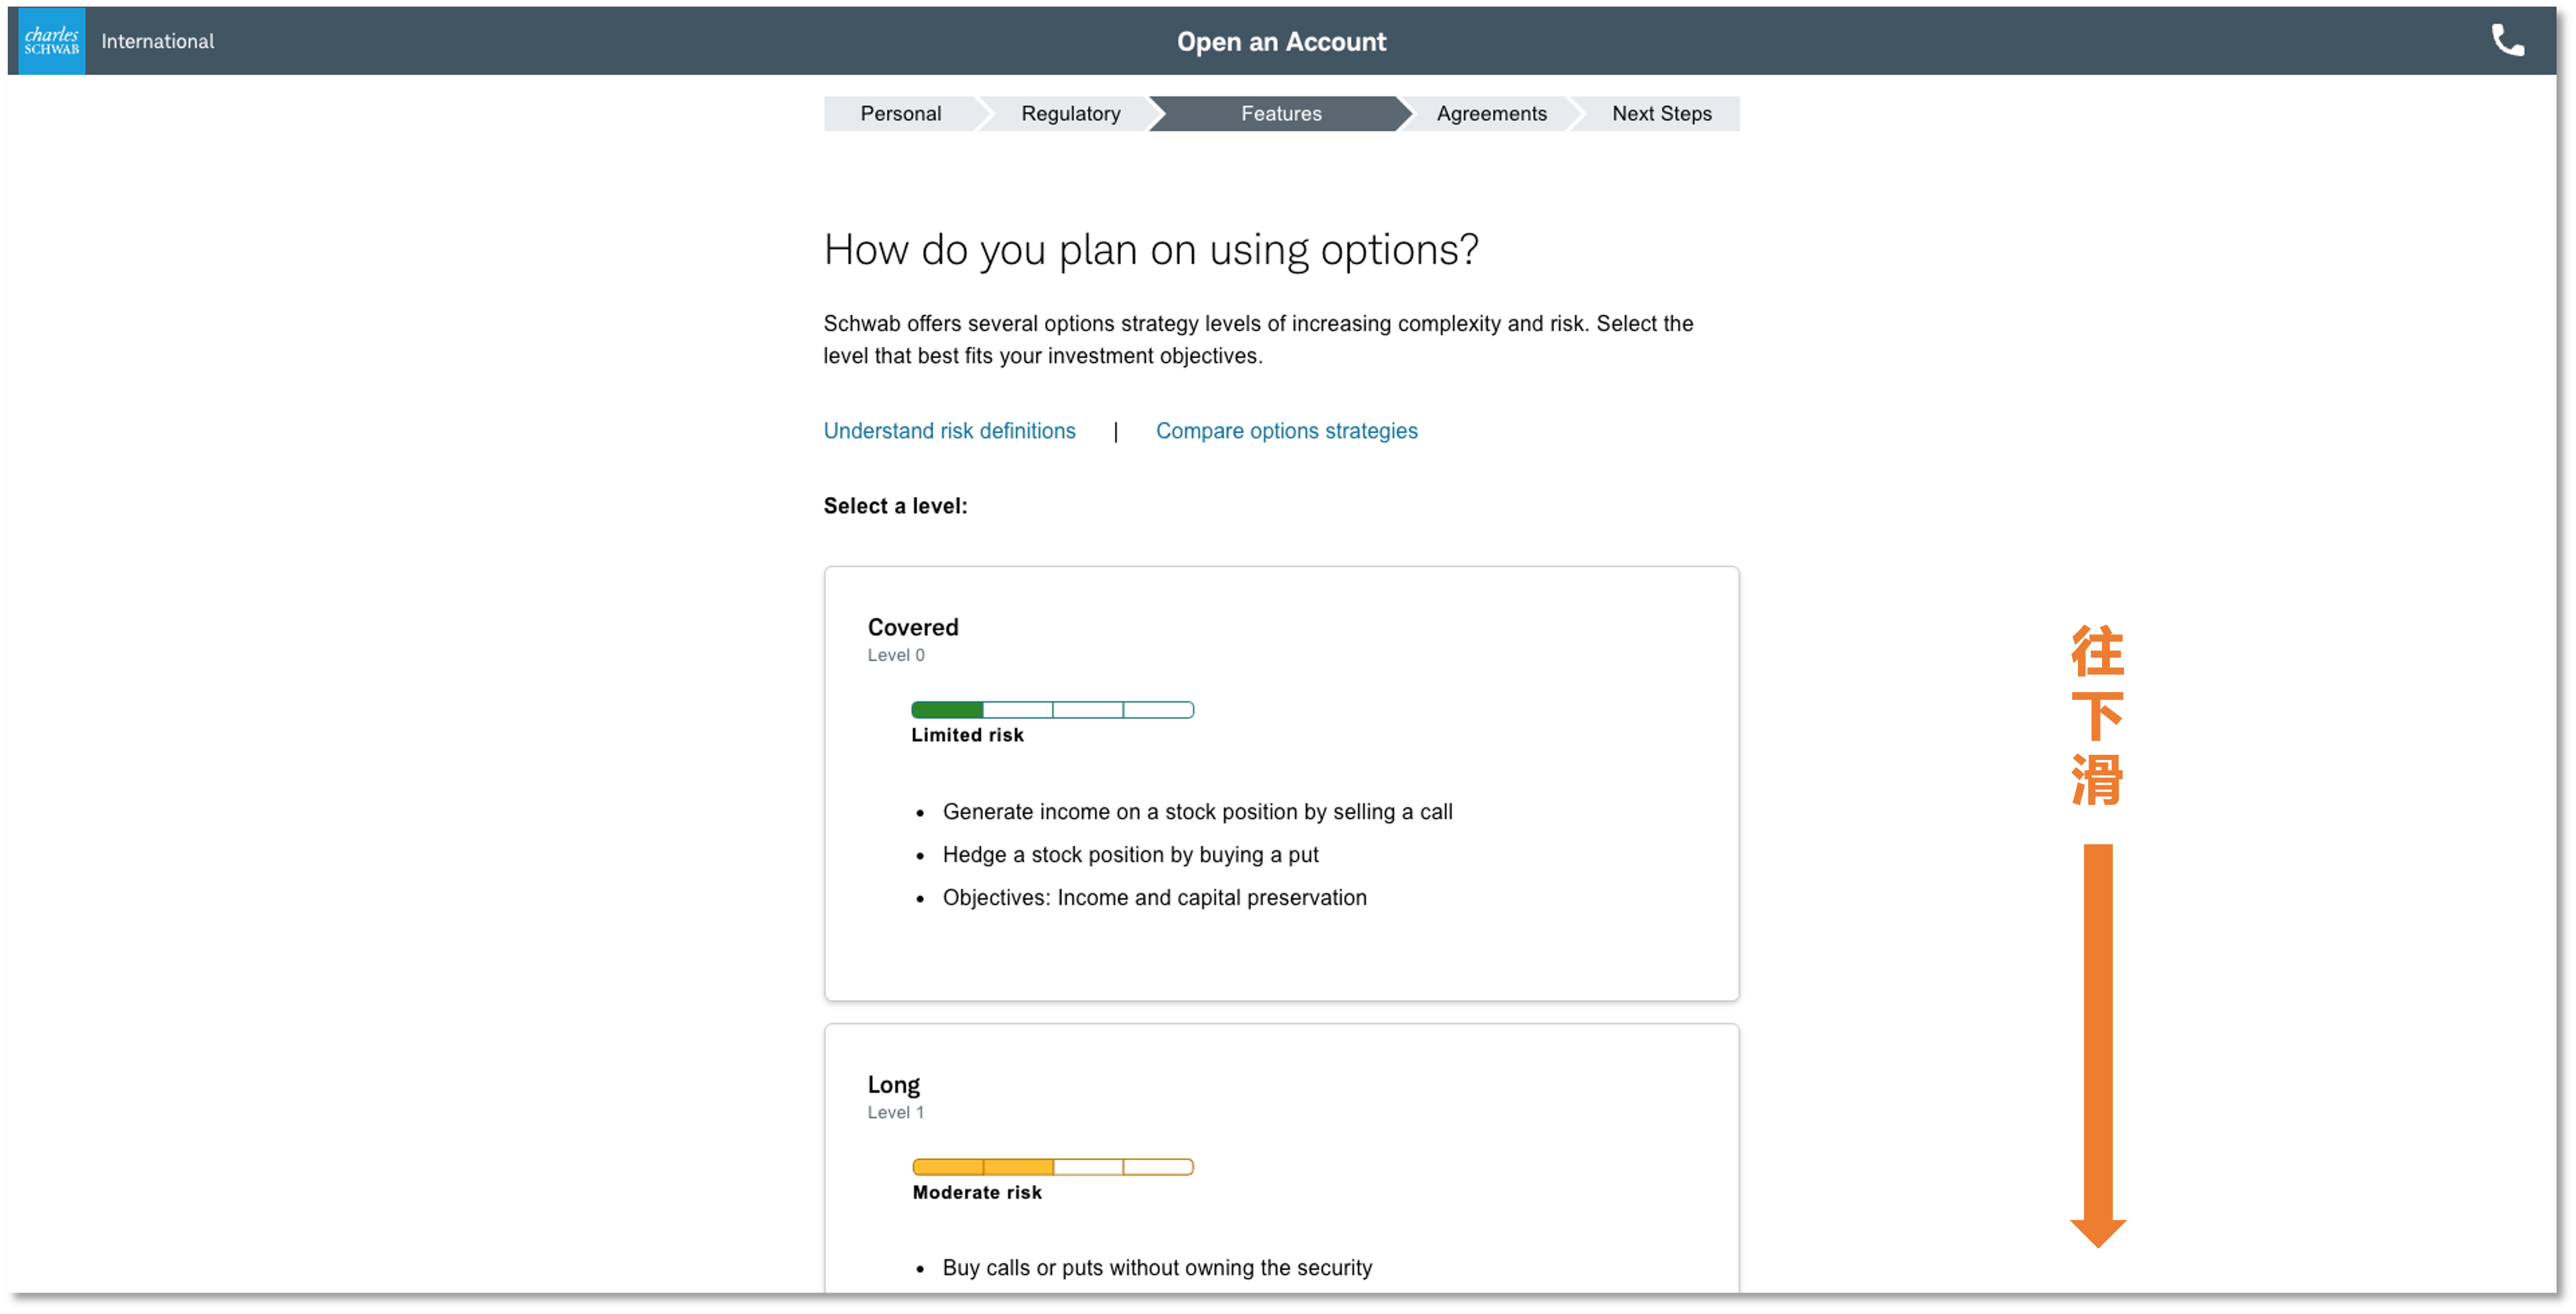Click the Covered heading text

(x=912, y=627)
